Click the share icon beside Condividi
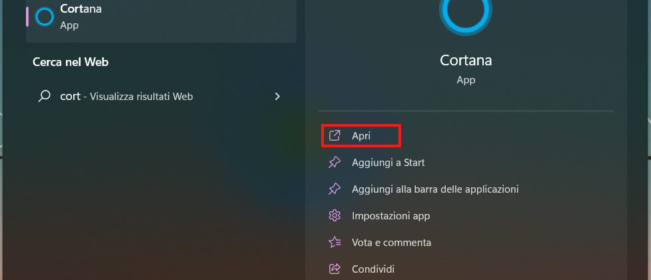Image resolution: width=651 pixels, height=280 pixels. pos(334,269)
